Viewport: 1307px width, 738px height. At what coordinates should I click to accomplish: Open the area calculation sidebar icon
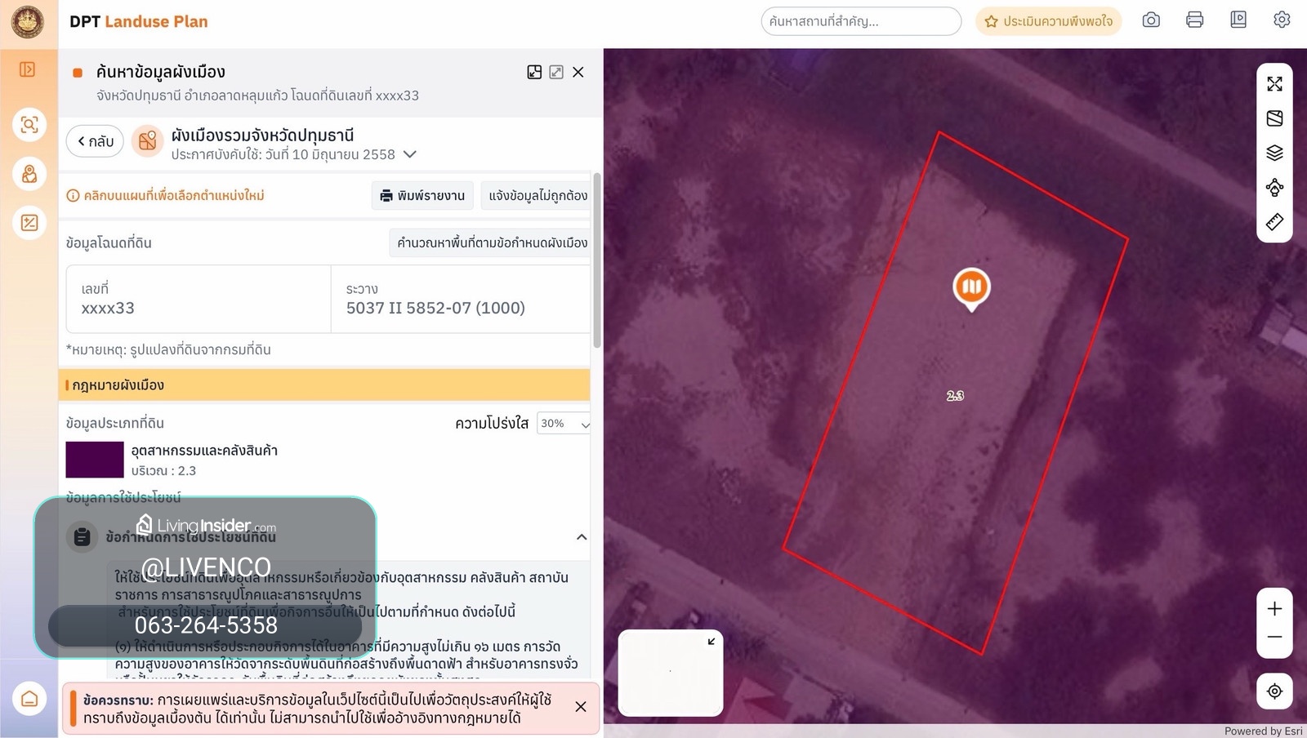coord(29,222)
